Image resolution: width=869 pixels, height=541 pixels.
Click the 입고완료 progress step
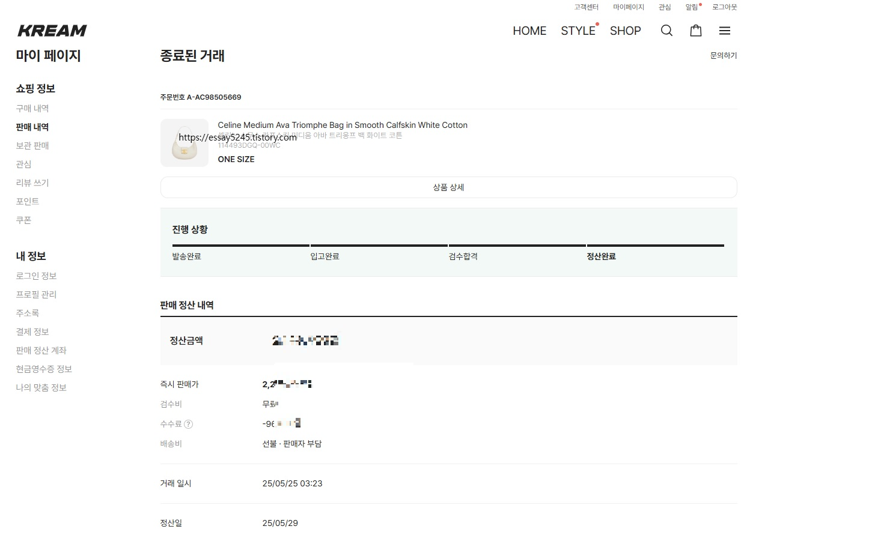[325, 256]
